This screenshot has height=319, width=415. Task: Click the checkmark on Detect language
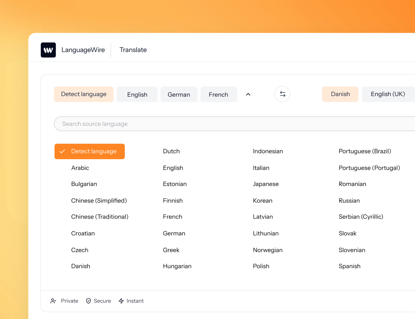[x=63, y=151]
